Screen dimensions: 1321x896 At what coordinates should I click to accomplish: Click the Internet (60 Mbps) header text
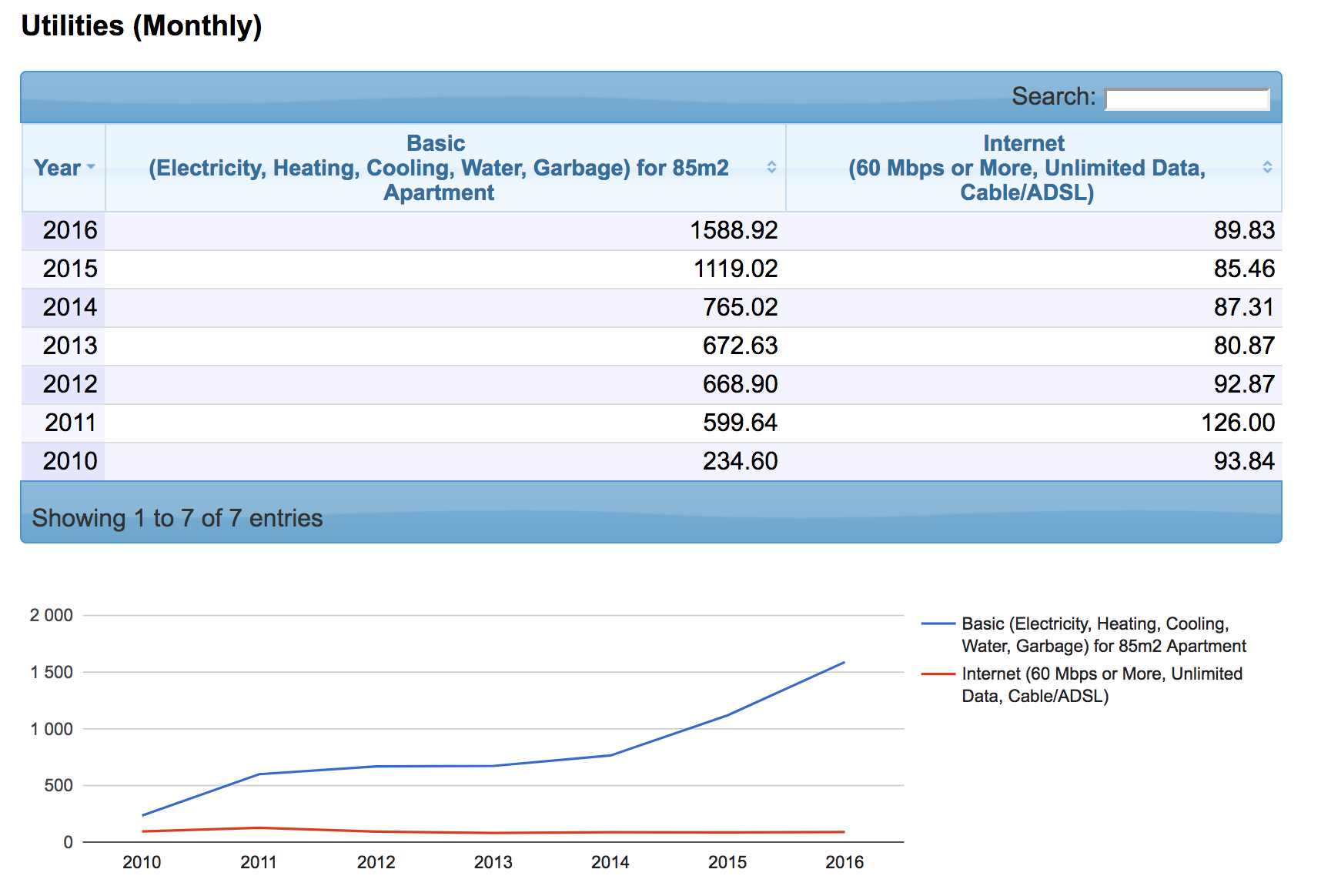(1026, 168)
